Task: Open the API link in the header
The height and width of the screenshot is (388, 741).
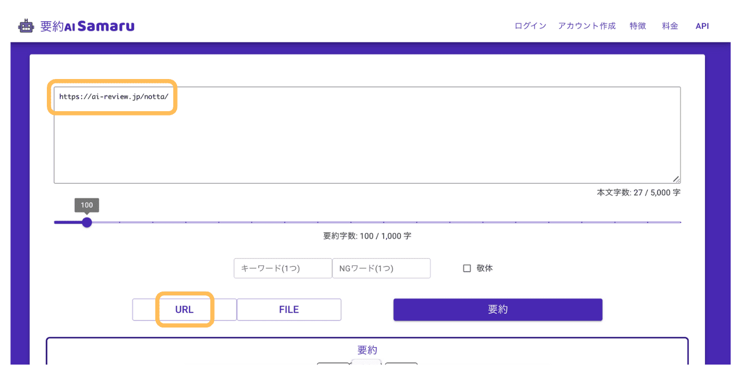Action: tap(702, 26)
